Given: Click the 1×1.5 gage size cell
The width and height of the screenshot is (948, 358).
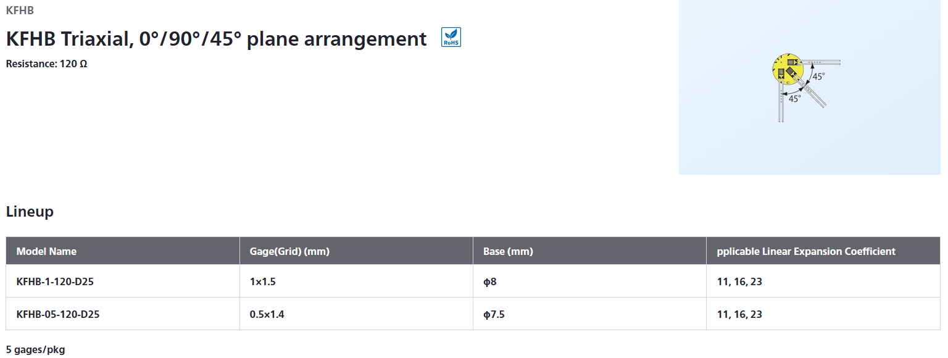Looking at the screenshot, I should click(x=262, y=281).
